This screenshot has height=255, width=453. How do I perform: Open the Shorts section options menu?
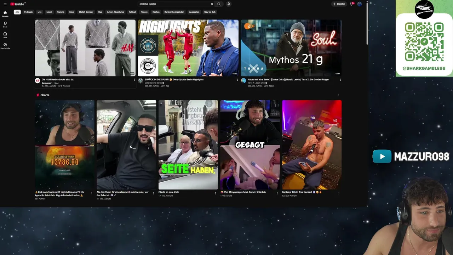(x=339, y=95)
